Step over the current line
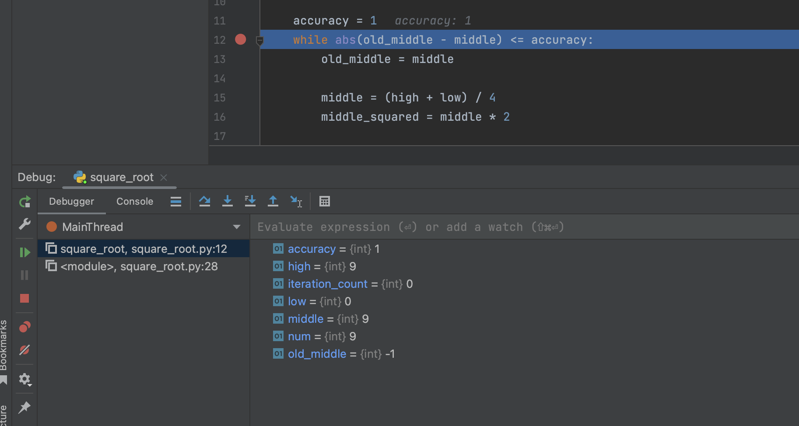Image resolution: width=799 pixels, height=426 pixels. coord(205,201)
